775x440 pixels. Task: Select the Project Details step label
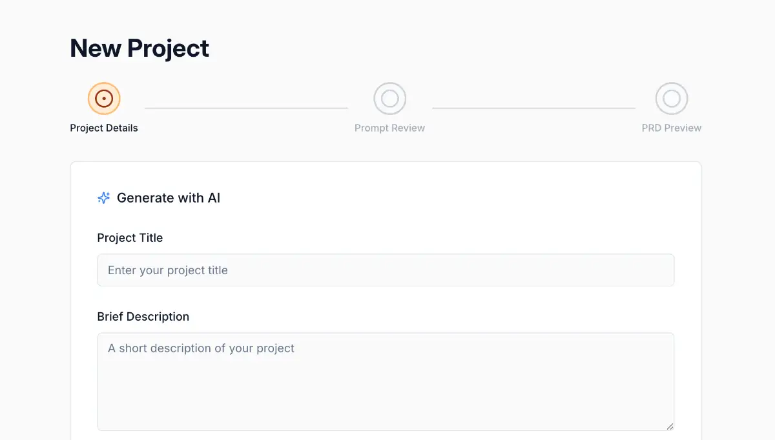coord(103,128)
